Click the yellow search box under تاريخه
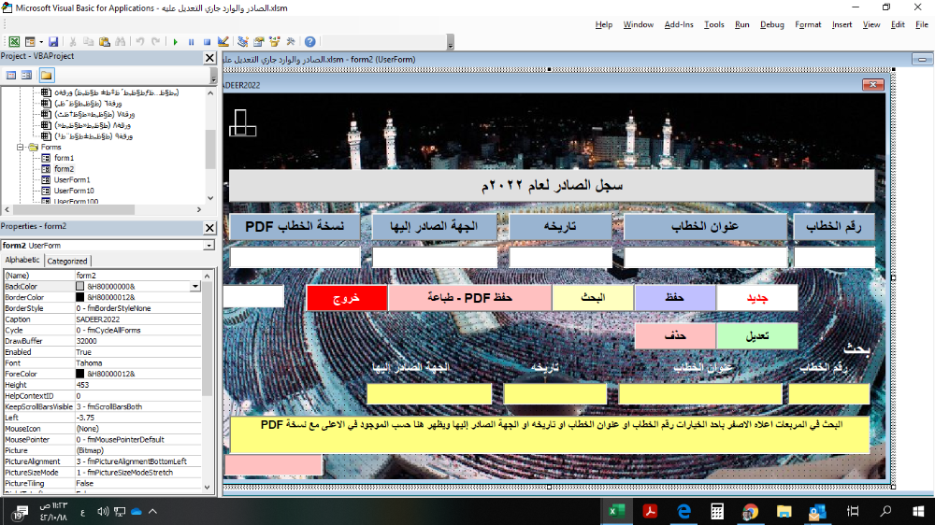Viewport: 935px width, 525px height. coord(554,394)
